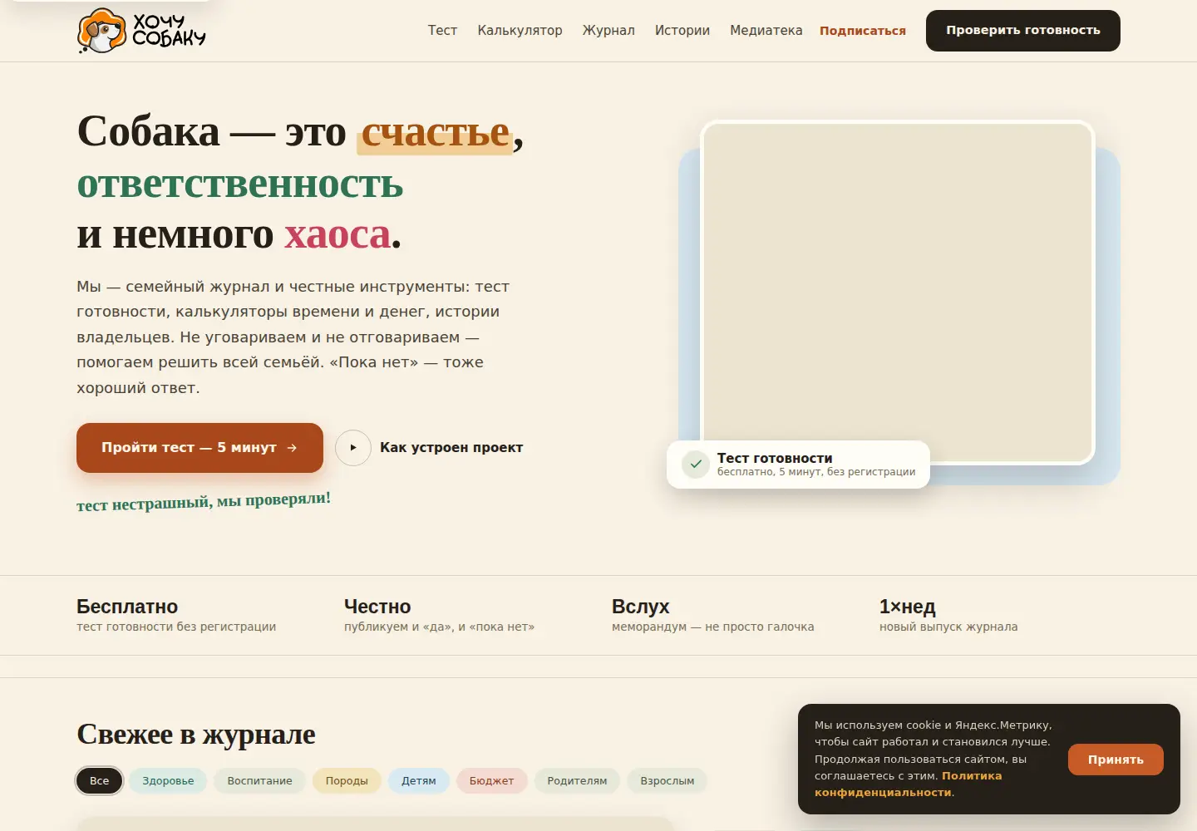
Task: Open Медиатека in the navigation
Action: 766,31
